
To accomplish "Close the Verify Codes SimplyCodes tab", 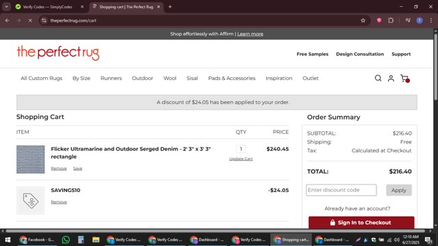I will click(x=82, y=7).
